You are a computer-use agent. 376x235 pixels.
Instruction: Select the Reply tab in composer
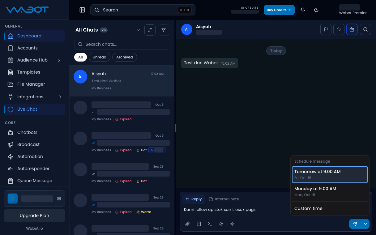(x=194, y=199)
